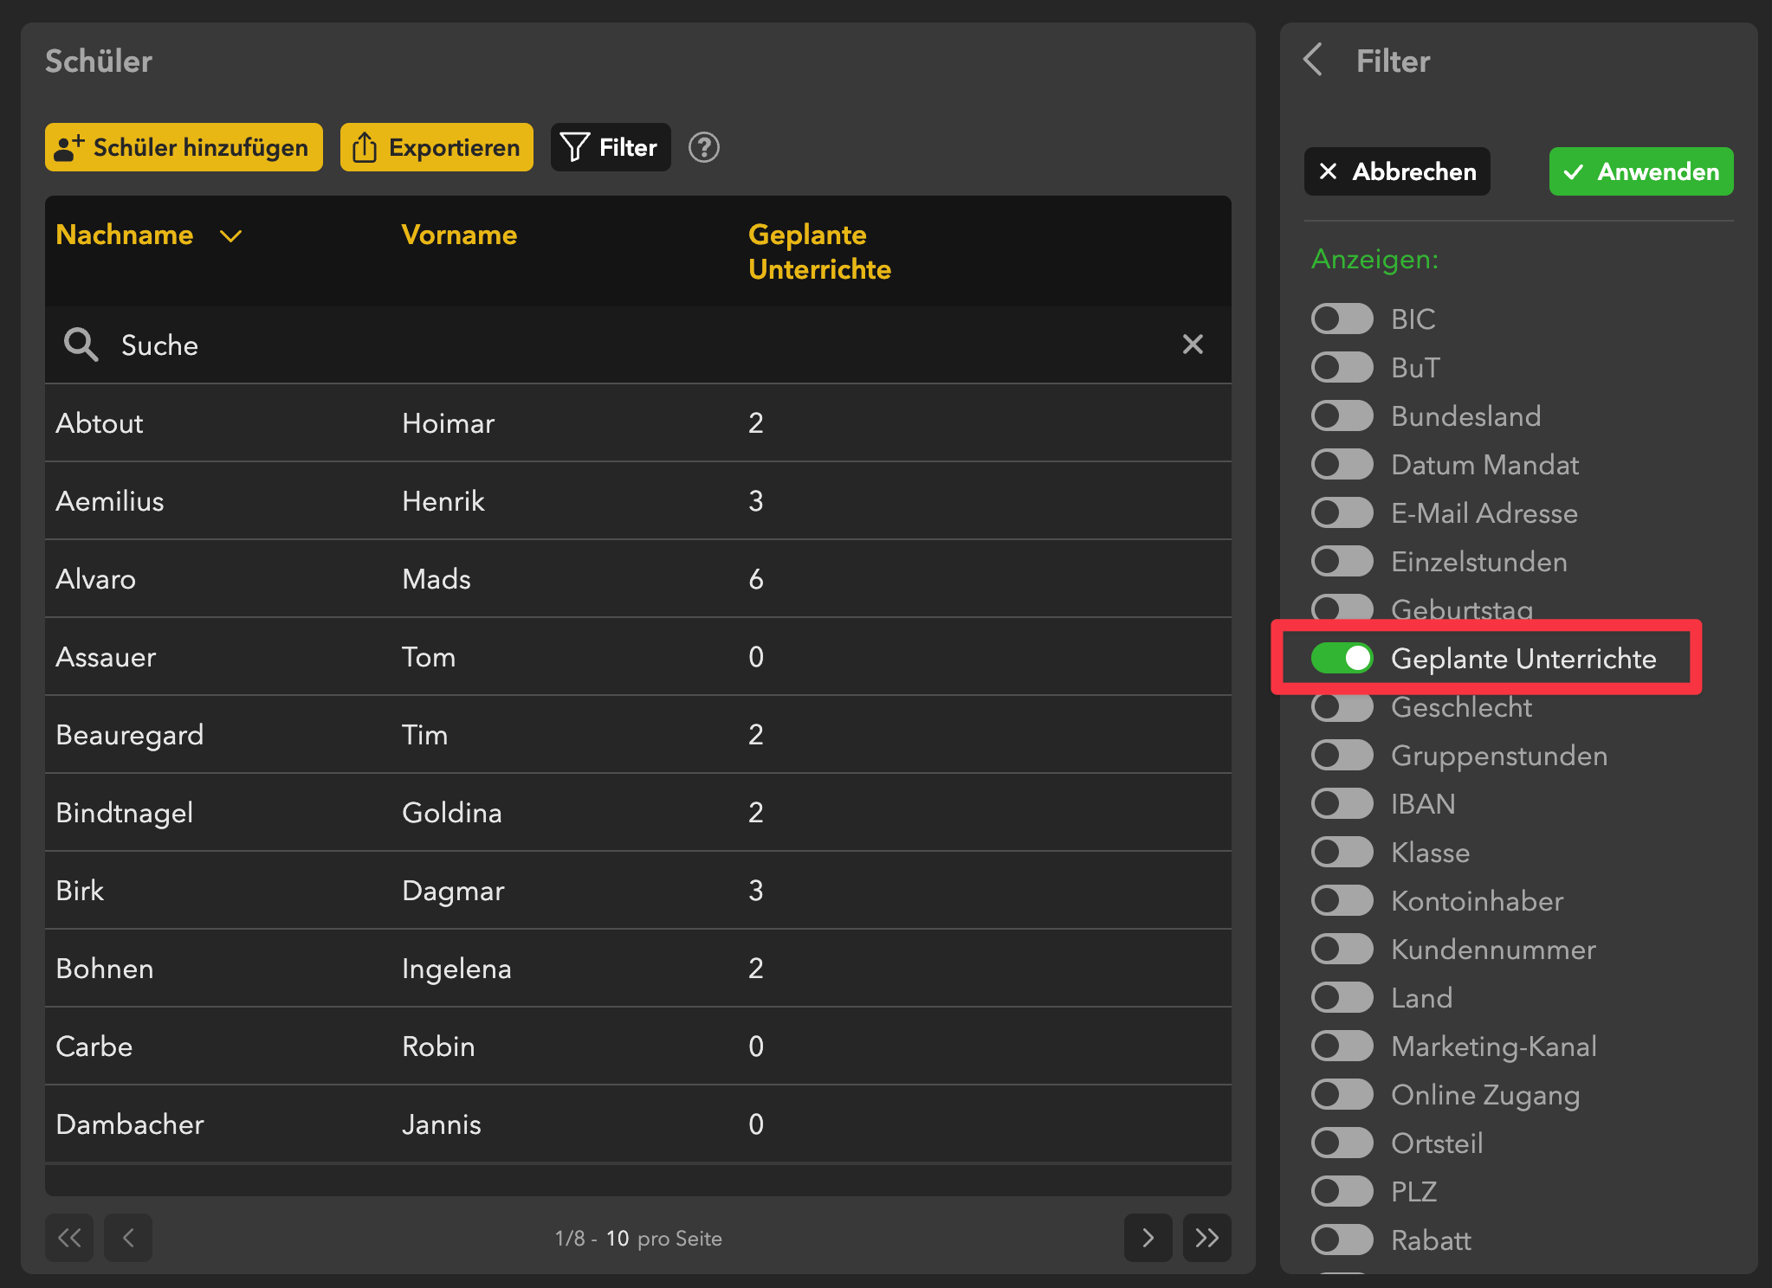
Task: Go to previous page arrow
Action: point(128,1238)
